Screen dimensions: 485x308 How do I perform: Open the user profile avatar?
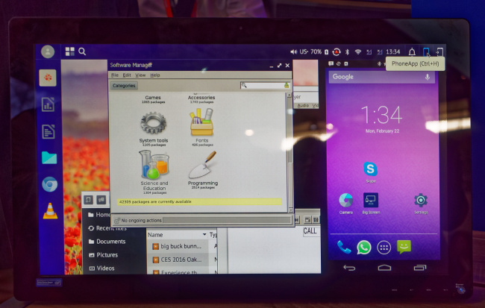[48, 51]
